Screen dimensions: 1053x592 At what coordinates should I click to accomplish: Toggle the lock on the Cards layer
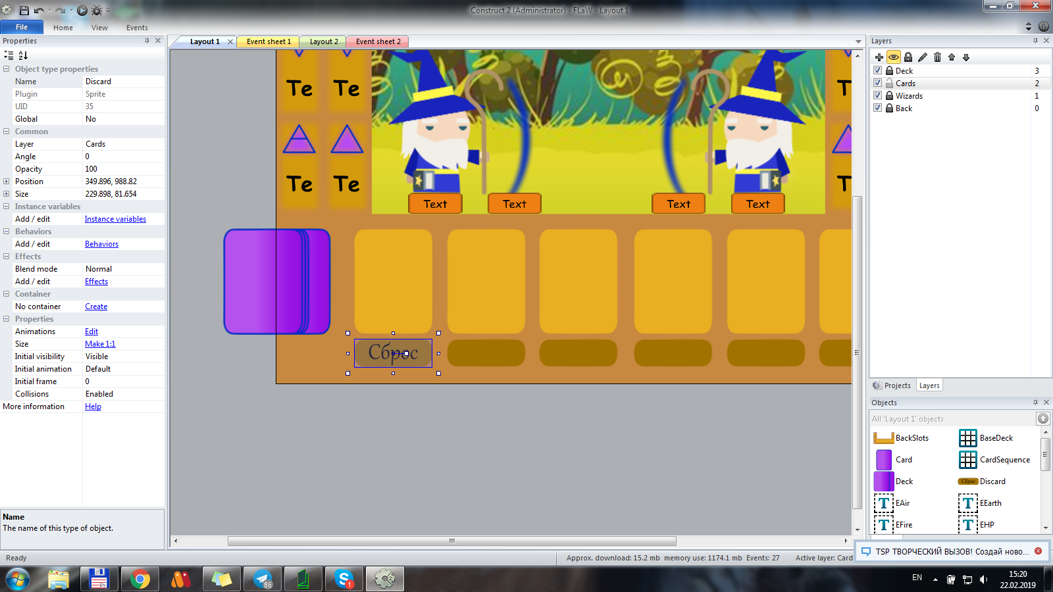pos(889,84)
